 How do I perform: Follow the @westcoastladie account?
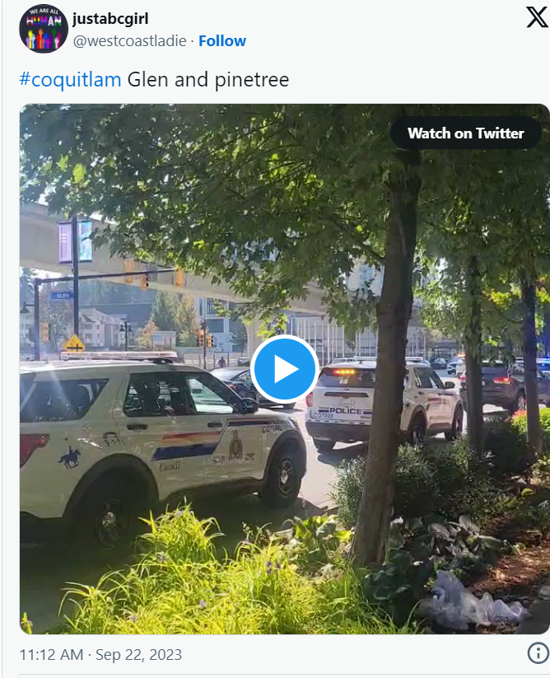pos(222,41)
